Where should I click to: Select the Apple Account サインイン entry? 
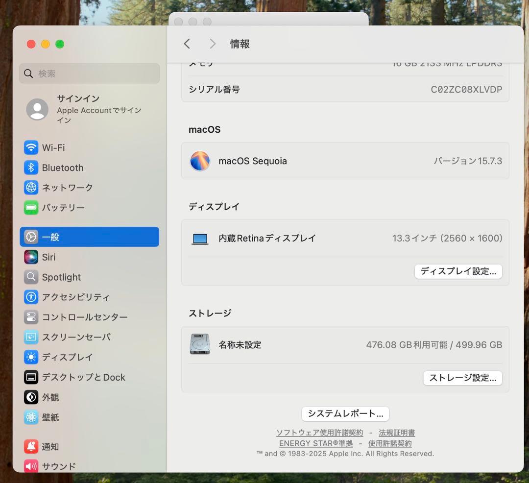point(78,109)
